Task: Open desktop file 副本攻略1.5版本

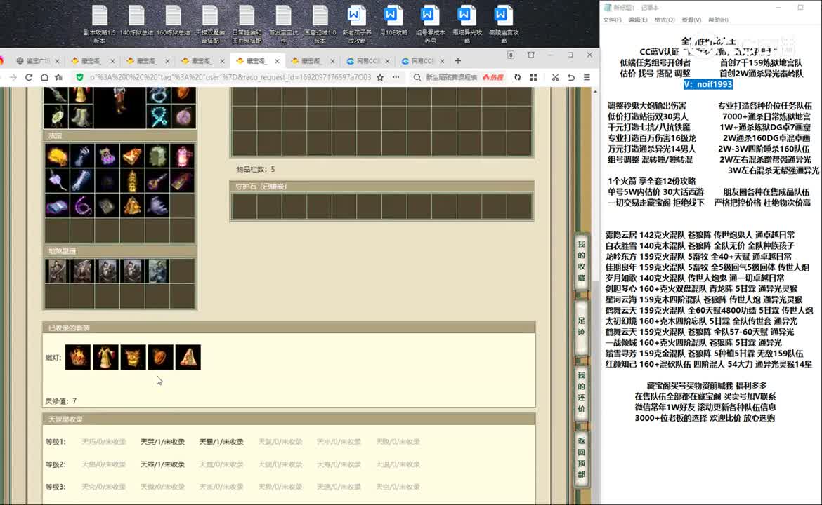Action: pos(100,24)
